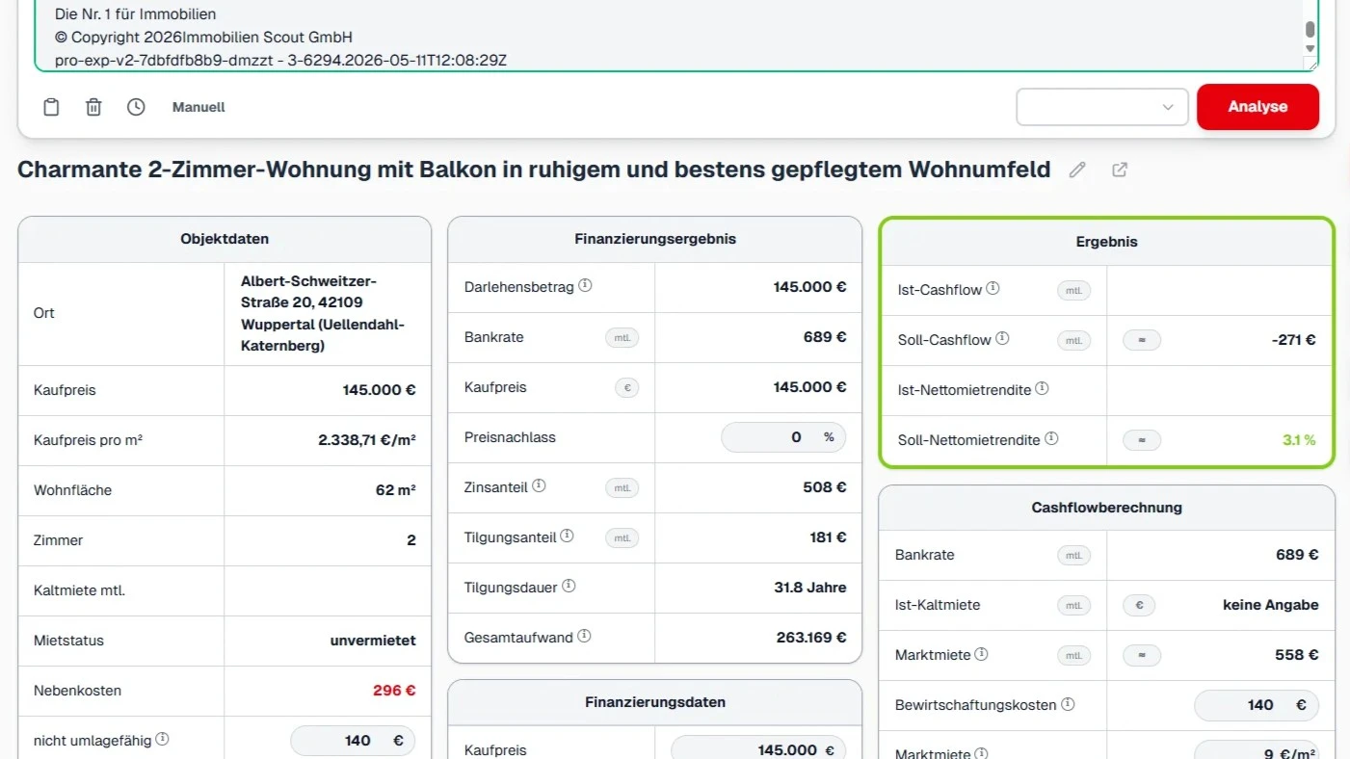The width and height of the screenshot is (1350, 759).
Task: Click the Kaufpreis input in Finanzierungsdaten
Action: pos(758,748)
